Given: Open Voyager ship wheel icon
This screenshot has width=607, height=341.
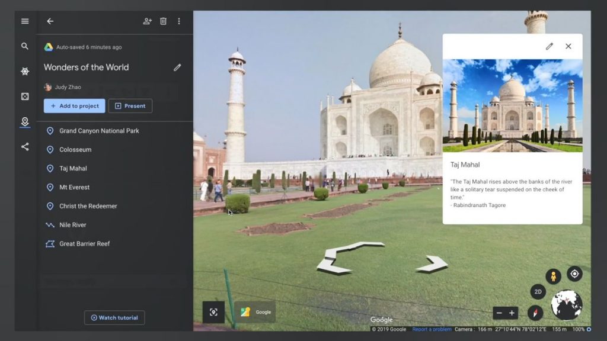Looking at the screenshot, I should pos(25,72).
